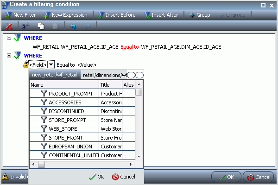Click funnel icon next to ACCESSORIES

44,102
